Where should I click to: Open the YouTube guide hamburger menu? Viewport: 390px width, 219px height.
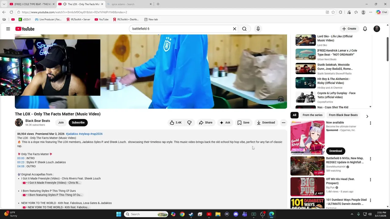(x=8, y=29)
